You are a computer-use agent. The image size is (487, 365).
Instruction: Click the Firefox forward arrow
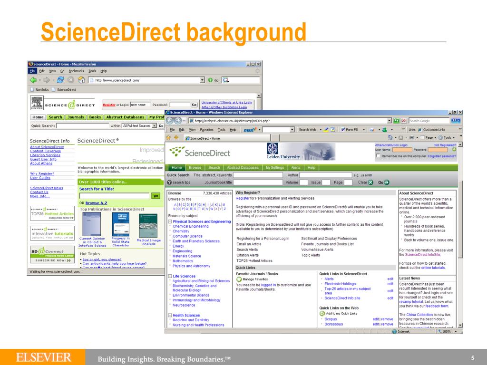point(47,80)
